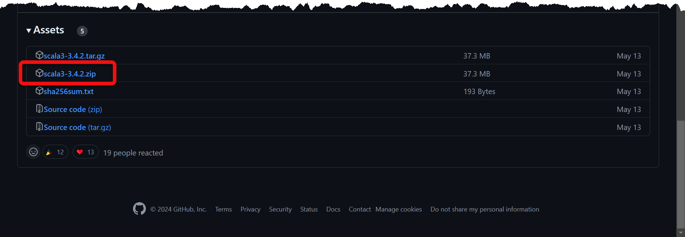Viewport: 685px width, 237px height.
Task: Open the Docs footer link
Action: coord(333,209)
